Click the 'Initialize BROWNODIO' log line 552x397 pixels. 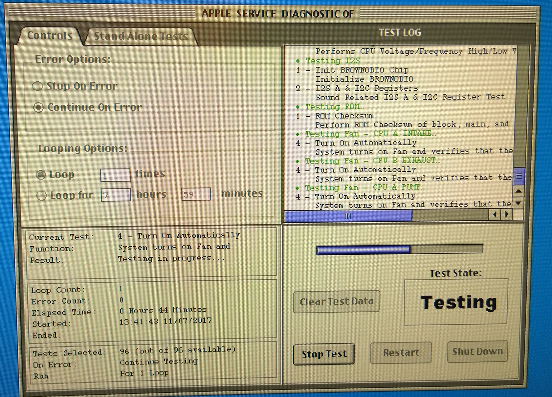click(364, 79)
